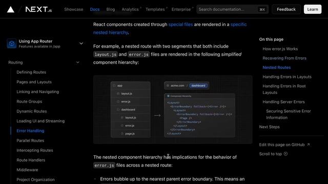Open the Showcase menu item
The height and width of the screenshot is (184, 328).
coord(74,9)
